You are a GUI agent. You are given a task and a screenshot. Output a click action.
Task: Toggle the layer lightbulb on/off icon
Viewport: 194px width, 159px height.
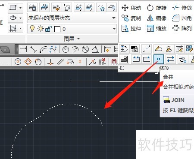[32, 29]
